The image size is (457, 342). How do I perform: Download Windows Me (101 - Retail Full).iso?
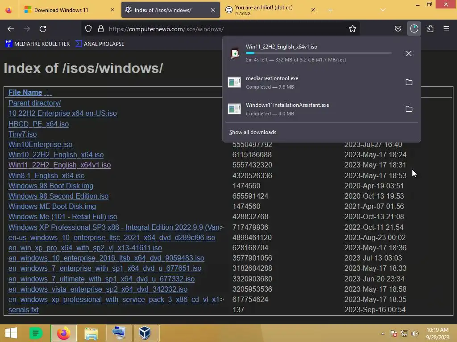[62, 217]
